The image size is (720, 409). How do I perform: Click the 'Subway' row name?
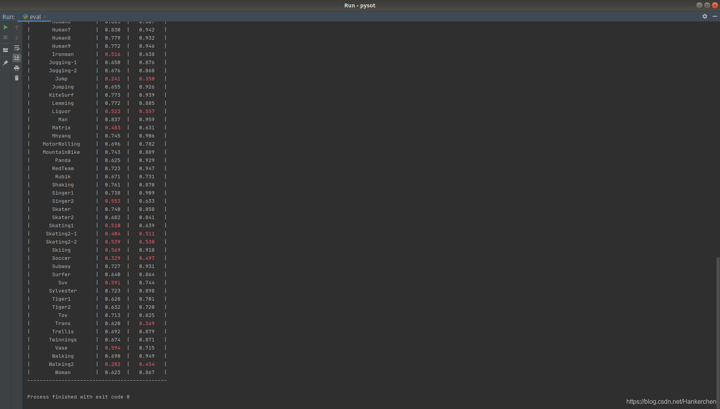[61, 266]
